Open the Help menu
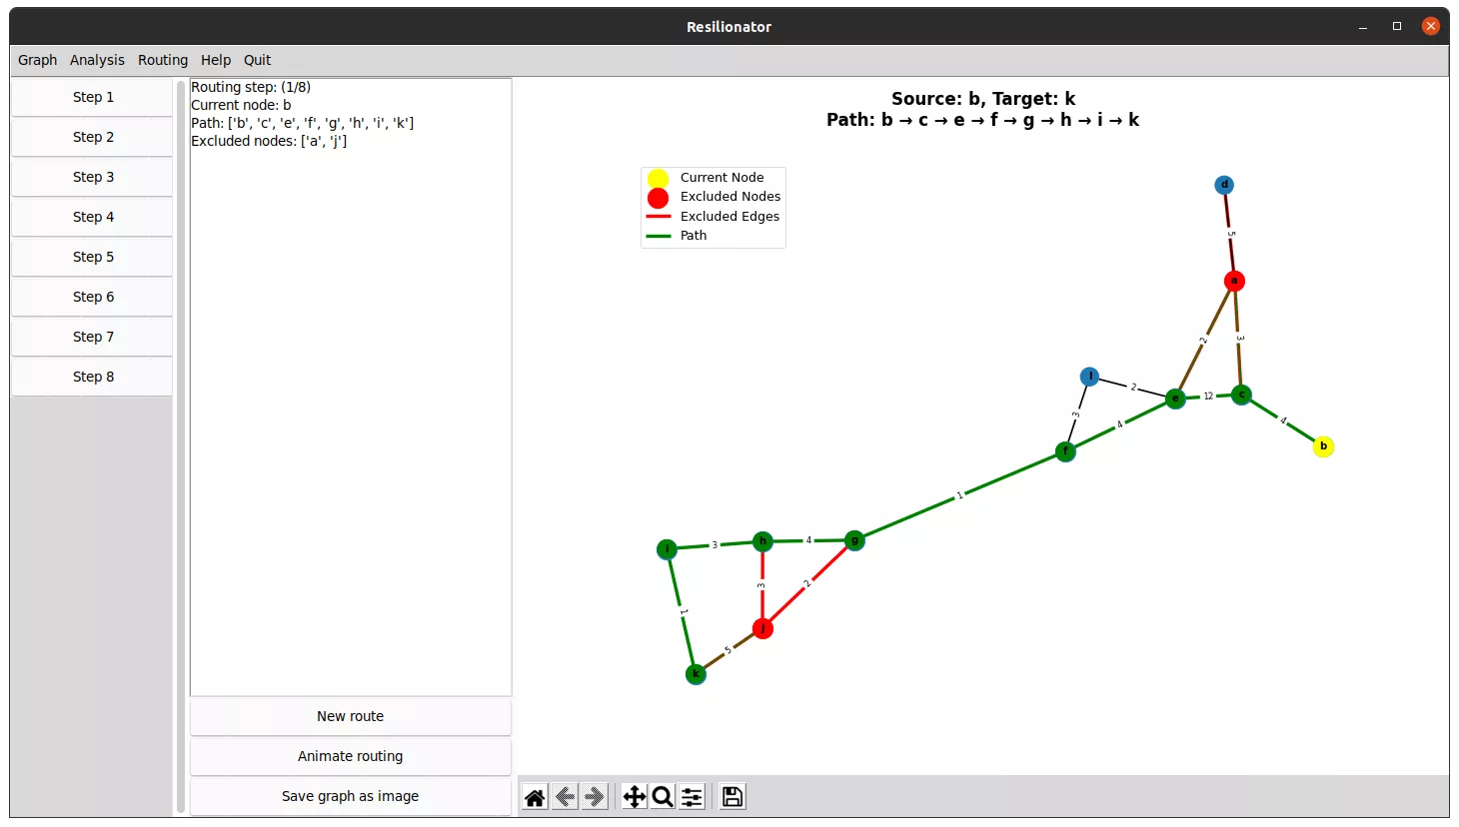Image resolution: width=1459 pixels, height=827 pixels. click(216, 60)
